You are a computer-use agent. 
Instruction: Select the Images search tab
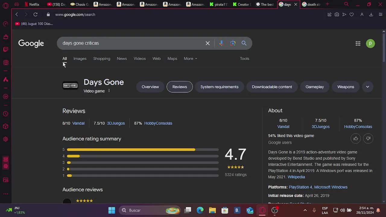(80, 58)
